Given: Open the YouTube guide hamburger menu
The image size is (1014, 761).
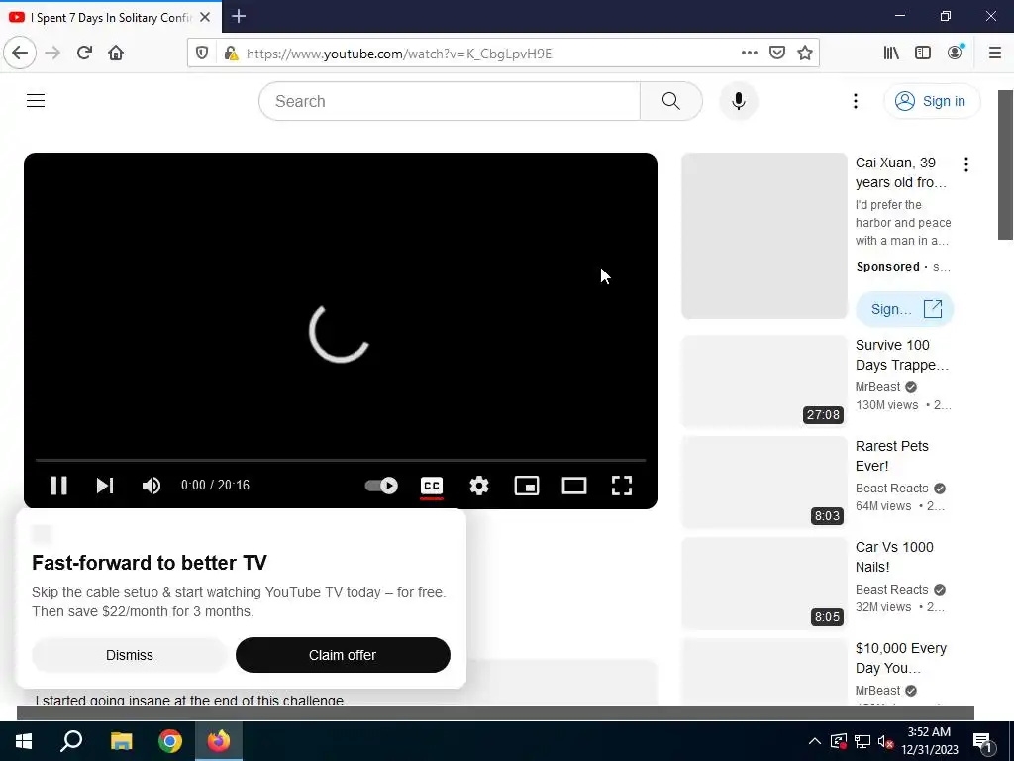Looking at the screenshot, I should pyautogui.click(x=36, y=101).
